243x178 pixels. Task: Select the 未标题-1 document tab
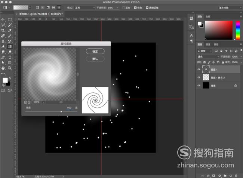tap(41, 14)
